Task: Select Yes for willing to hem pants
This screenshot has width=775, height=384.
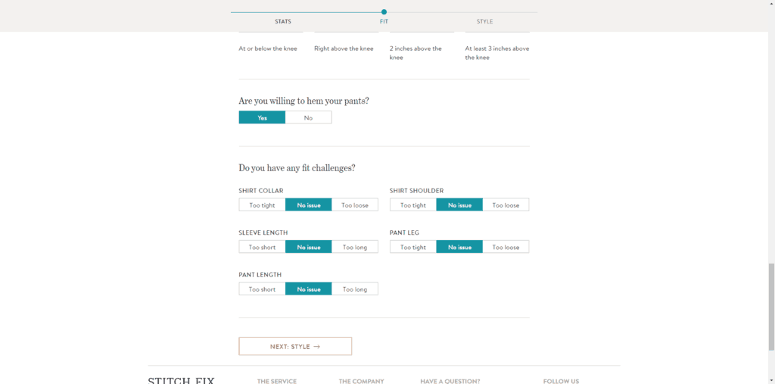Action: click(x=262, y=117)
